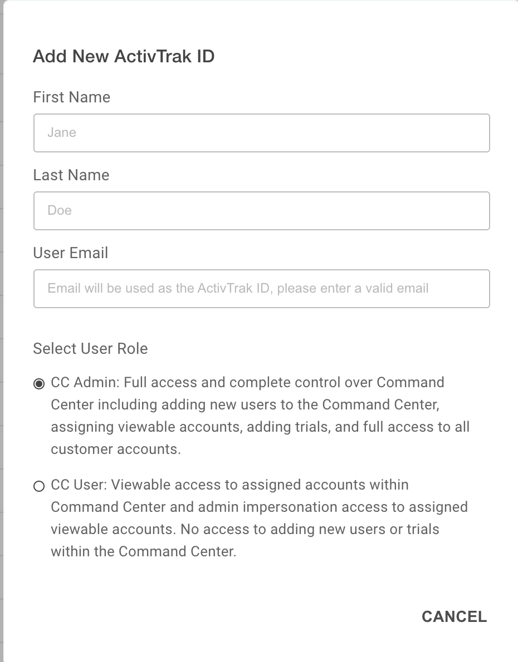Image resolution: width=518 pixels, height=662 pixels.
Task: Click into the First Name input field
Action: (261, 133)
